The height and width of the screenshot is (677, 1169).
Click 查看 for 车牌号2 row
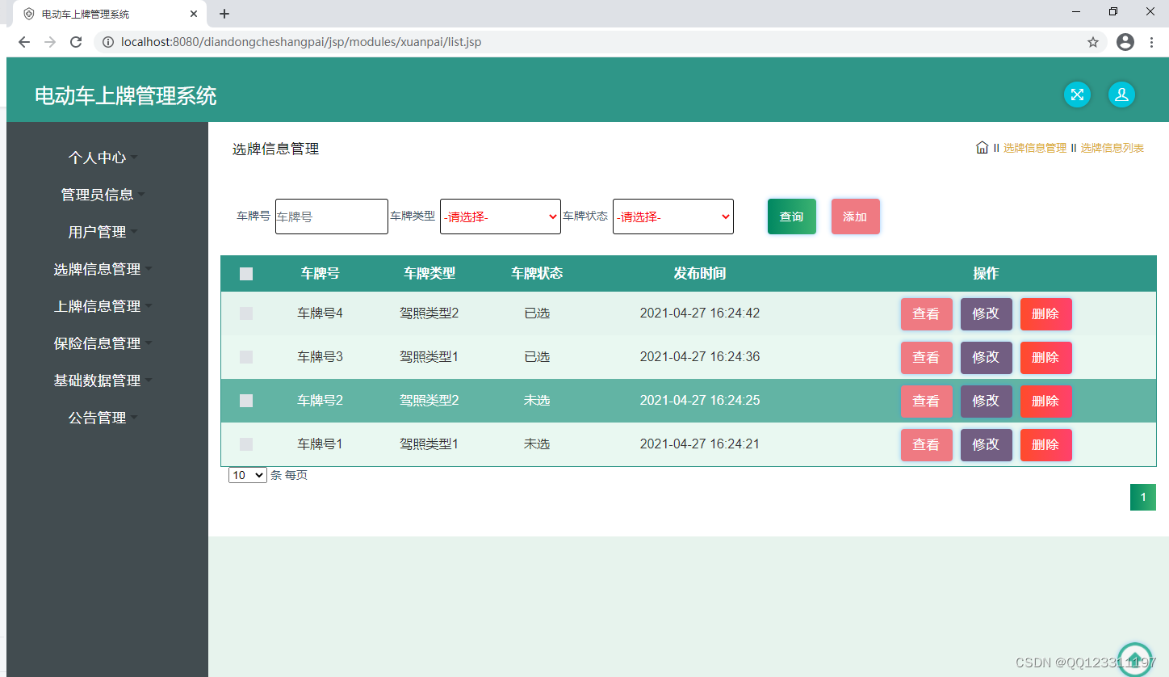tap(927, 402)
